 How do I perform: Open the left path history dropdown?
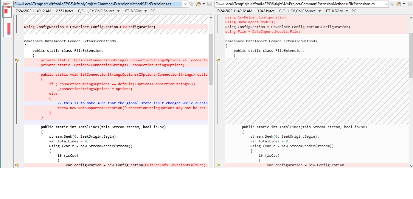(186, 4)
